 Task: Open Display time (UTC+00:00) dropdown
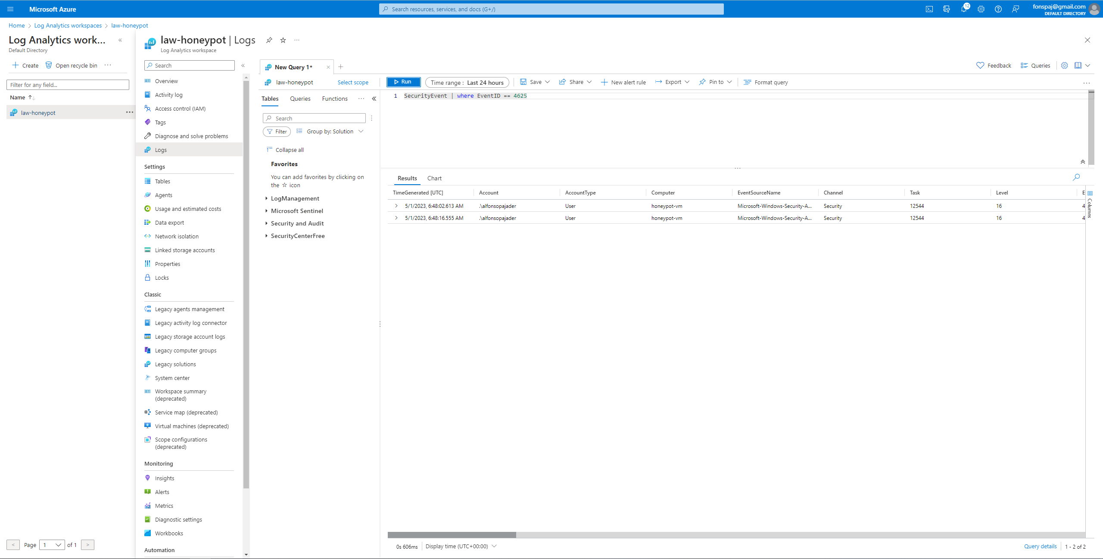[461, 546]
